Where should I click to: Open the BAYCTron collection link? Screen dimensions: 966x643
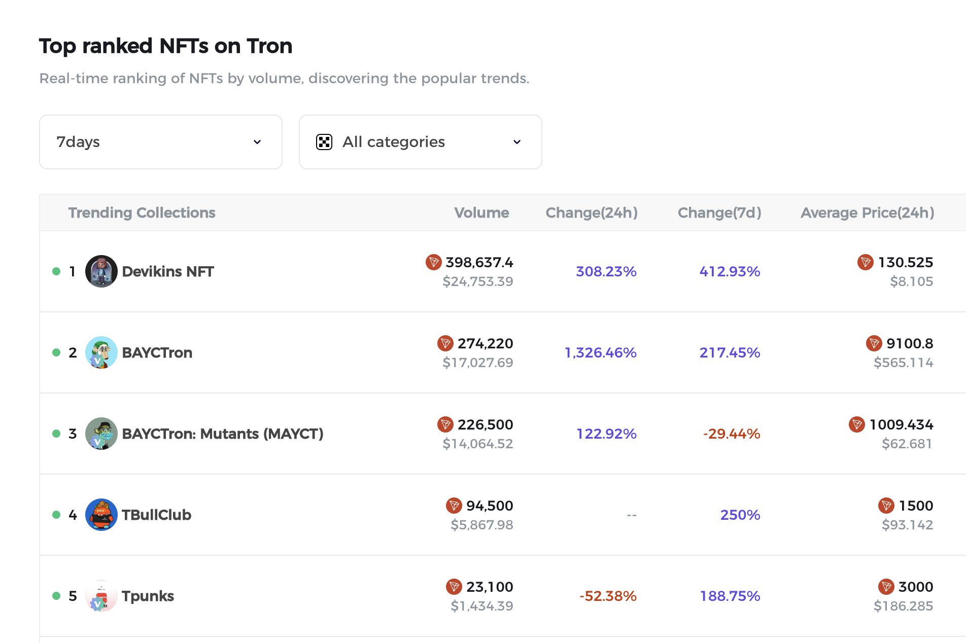point(157,352)
